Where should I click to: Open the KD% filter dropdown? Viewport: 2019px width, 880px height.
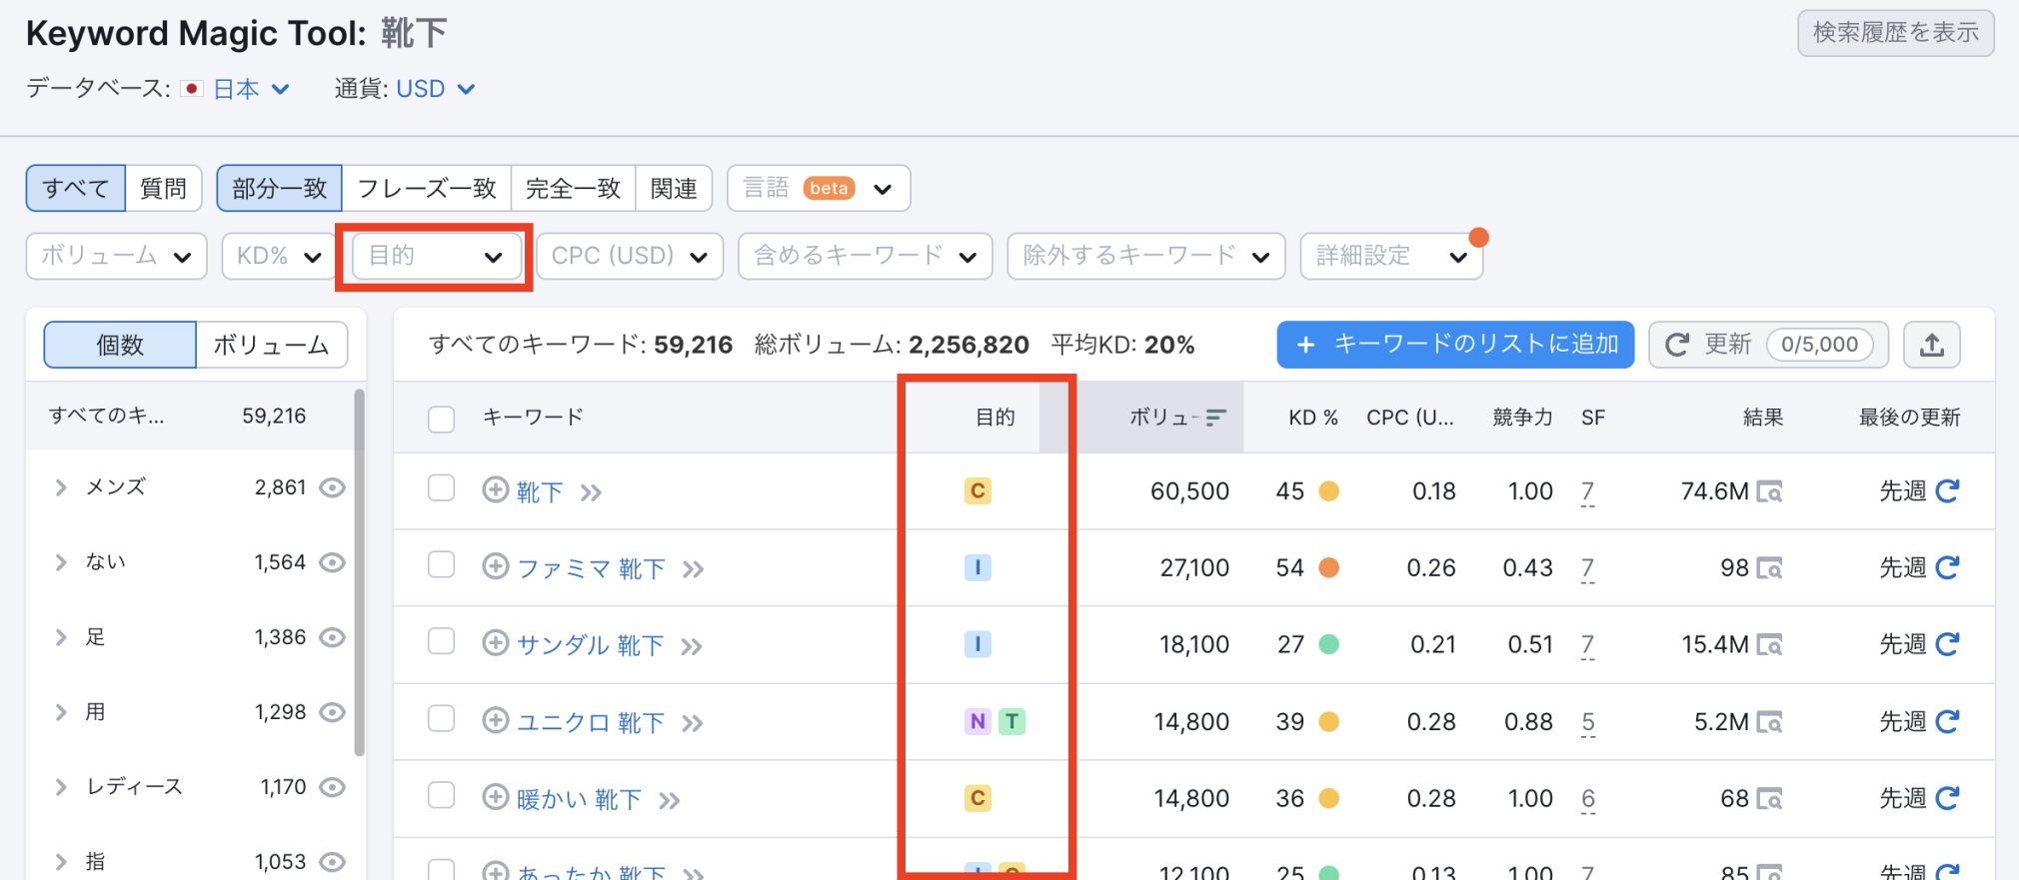[x=279, y=257]
